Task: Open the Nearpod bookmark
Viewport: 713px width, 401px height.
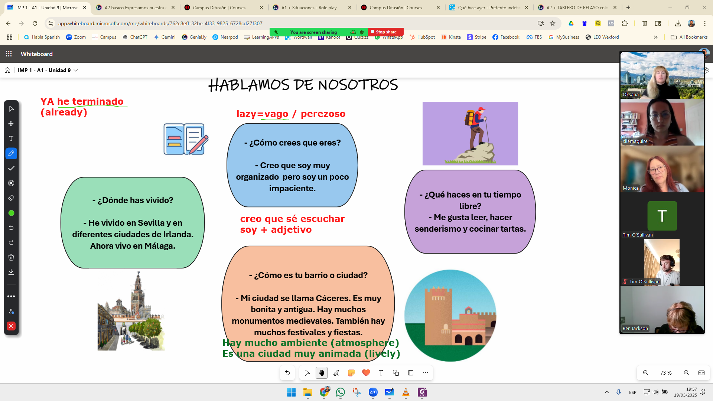Action: (225, 37)
